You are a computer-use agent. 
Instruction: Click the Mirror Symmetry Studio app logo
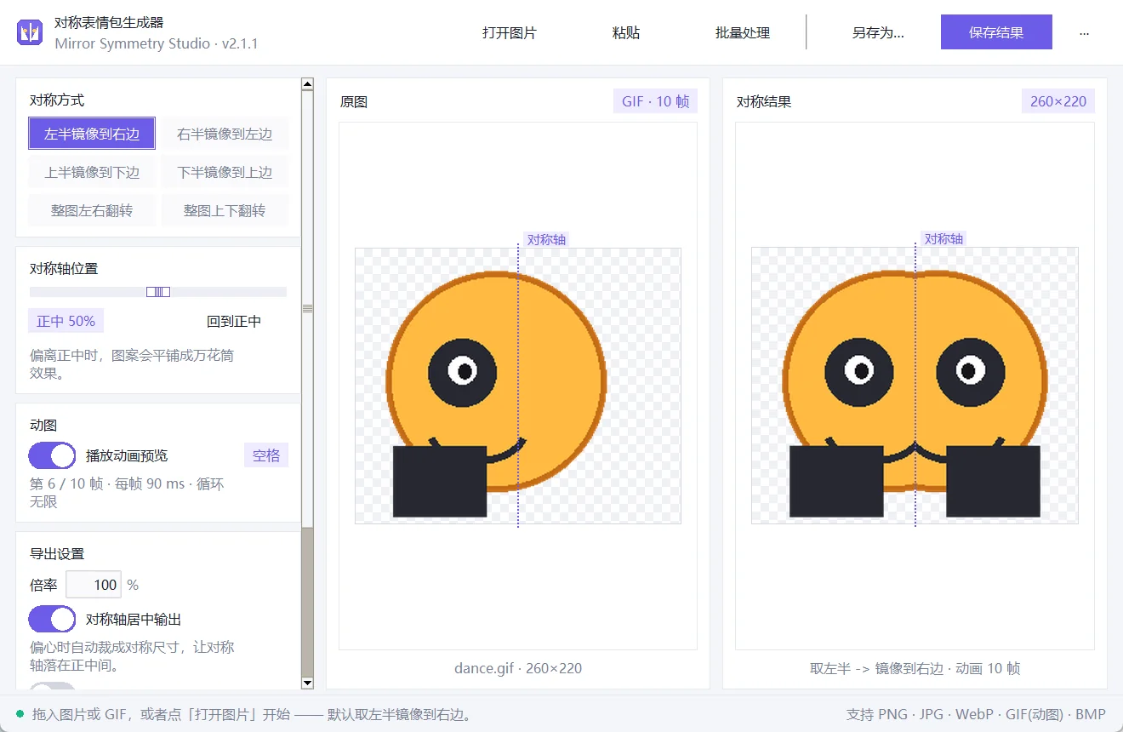tap(30, 32)
